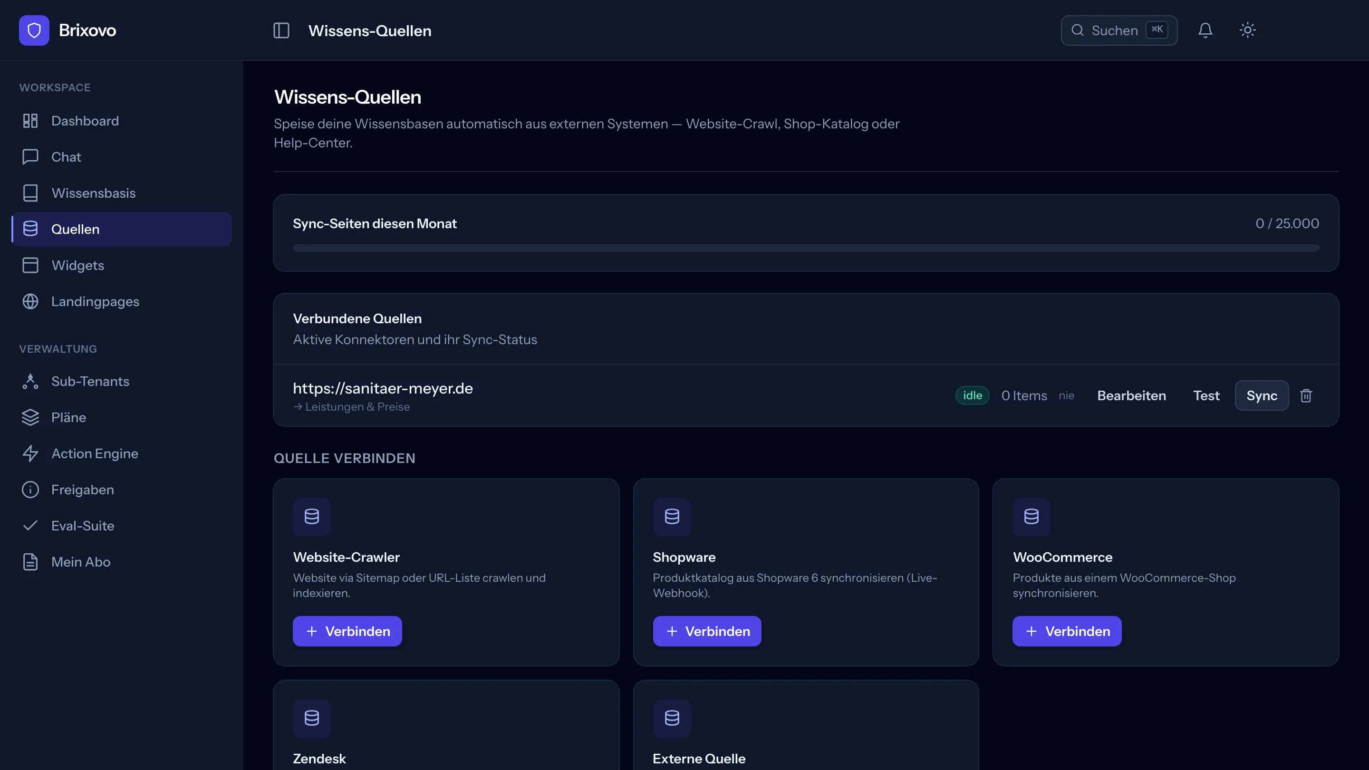The width and height of the screenshot is (1369, 770).
Task: Click the WooCommerce card title
Action: tap(1062, 558)
